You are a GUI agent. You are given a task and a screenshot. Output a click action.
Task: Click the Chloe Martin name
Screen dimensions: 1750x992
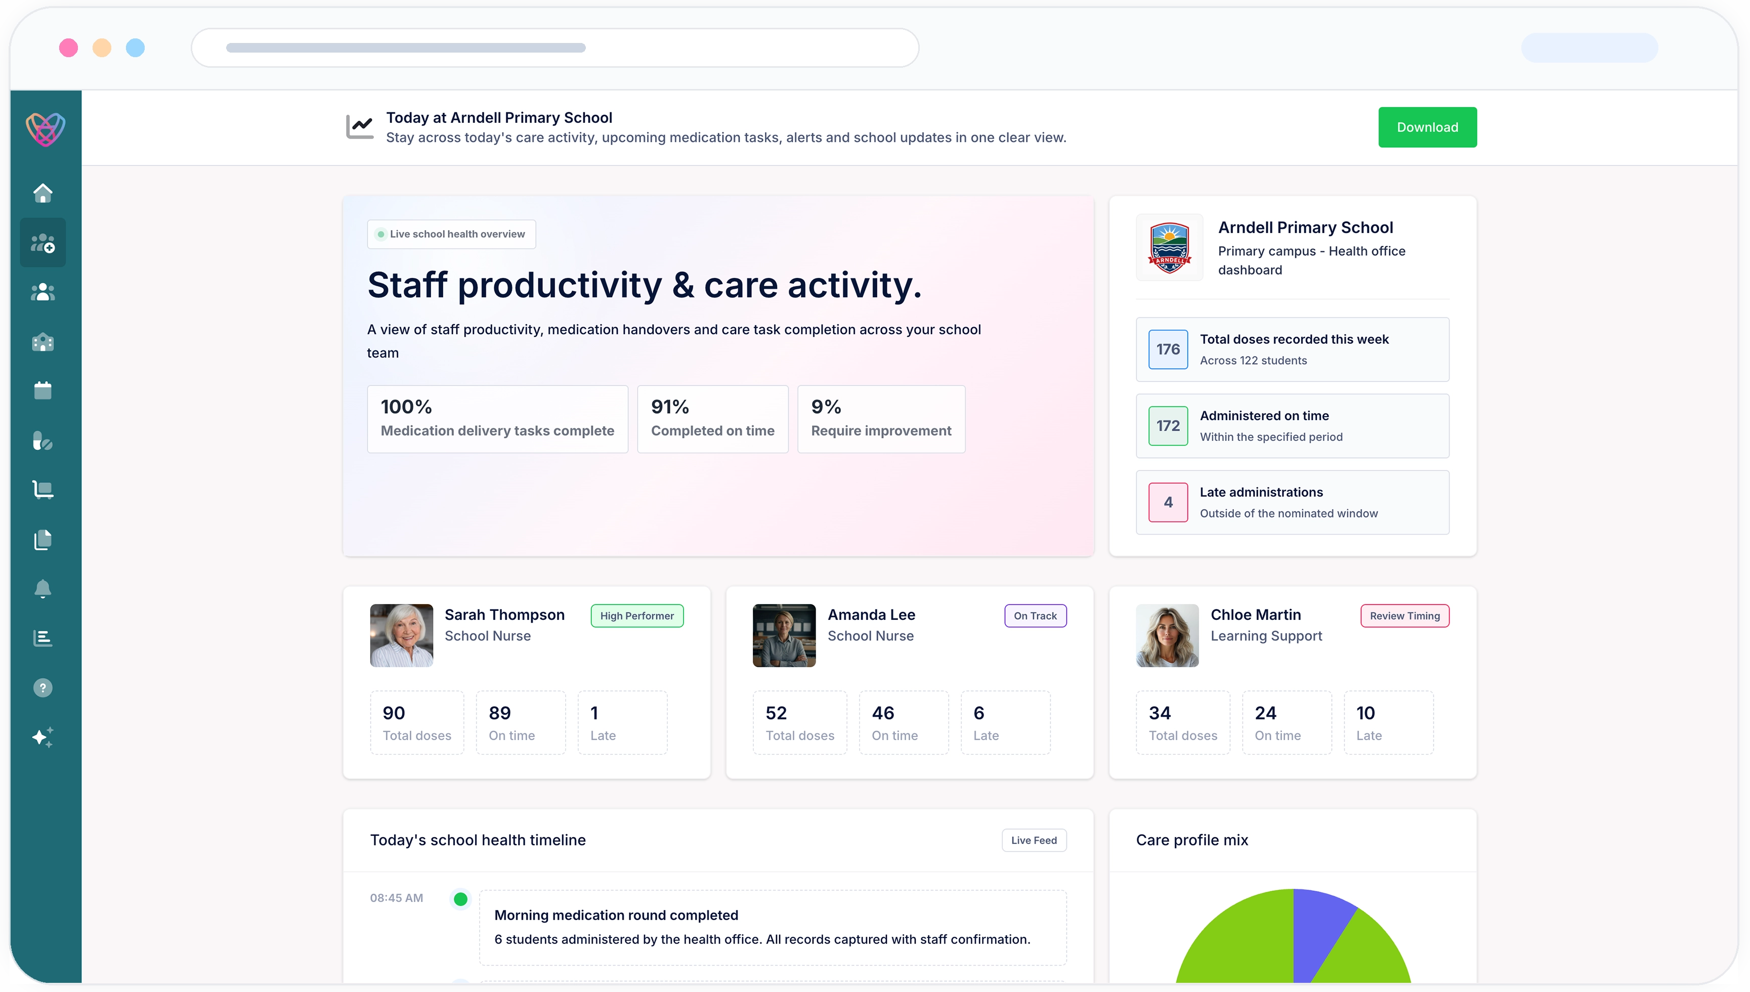pyautogui.click(x=1256, y=614)
